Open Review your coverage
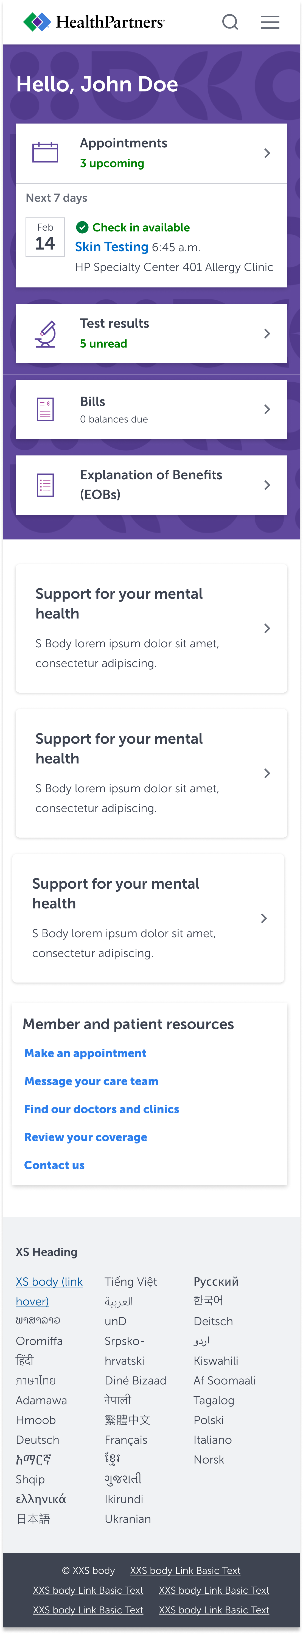The image size is (303, 1634). coord(86,1137)
